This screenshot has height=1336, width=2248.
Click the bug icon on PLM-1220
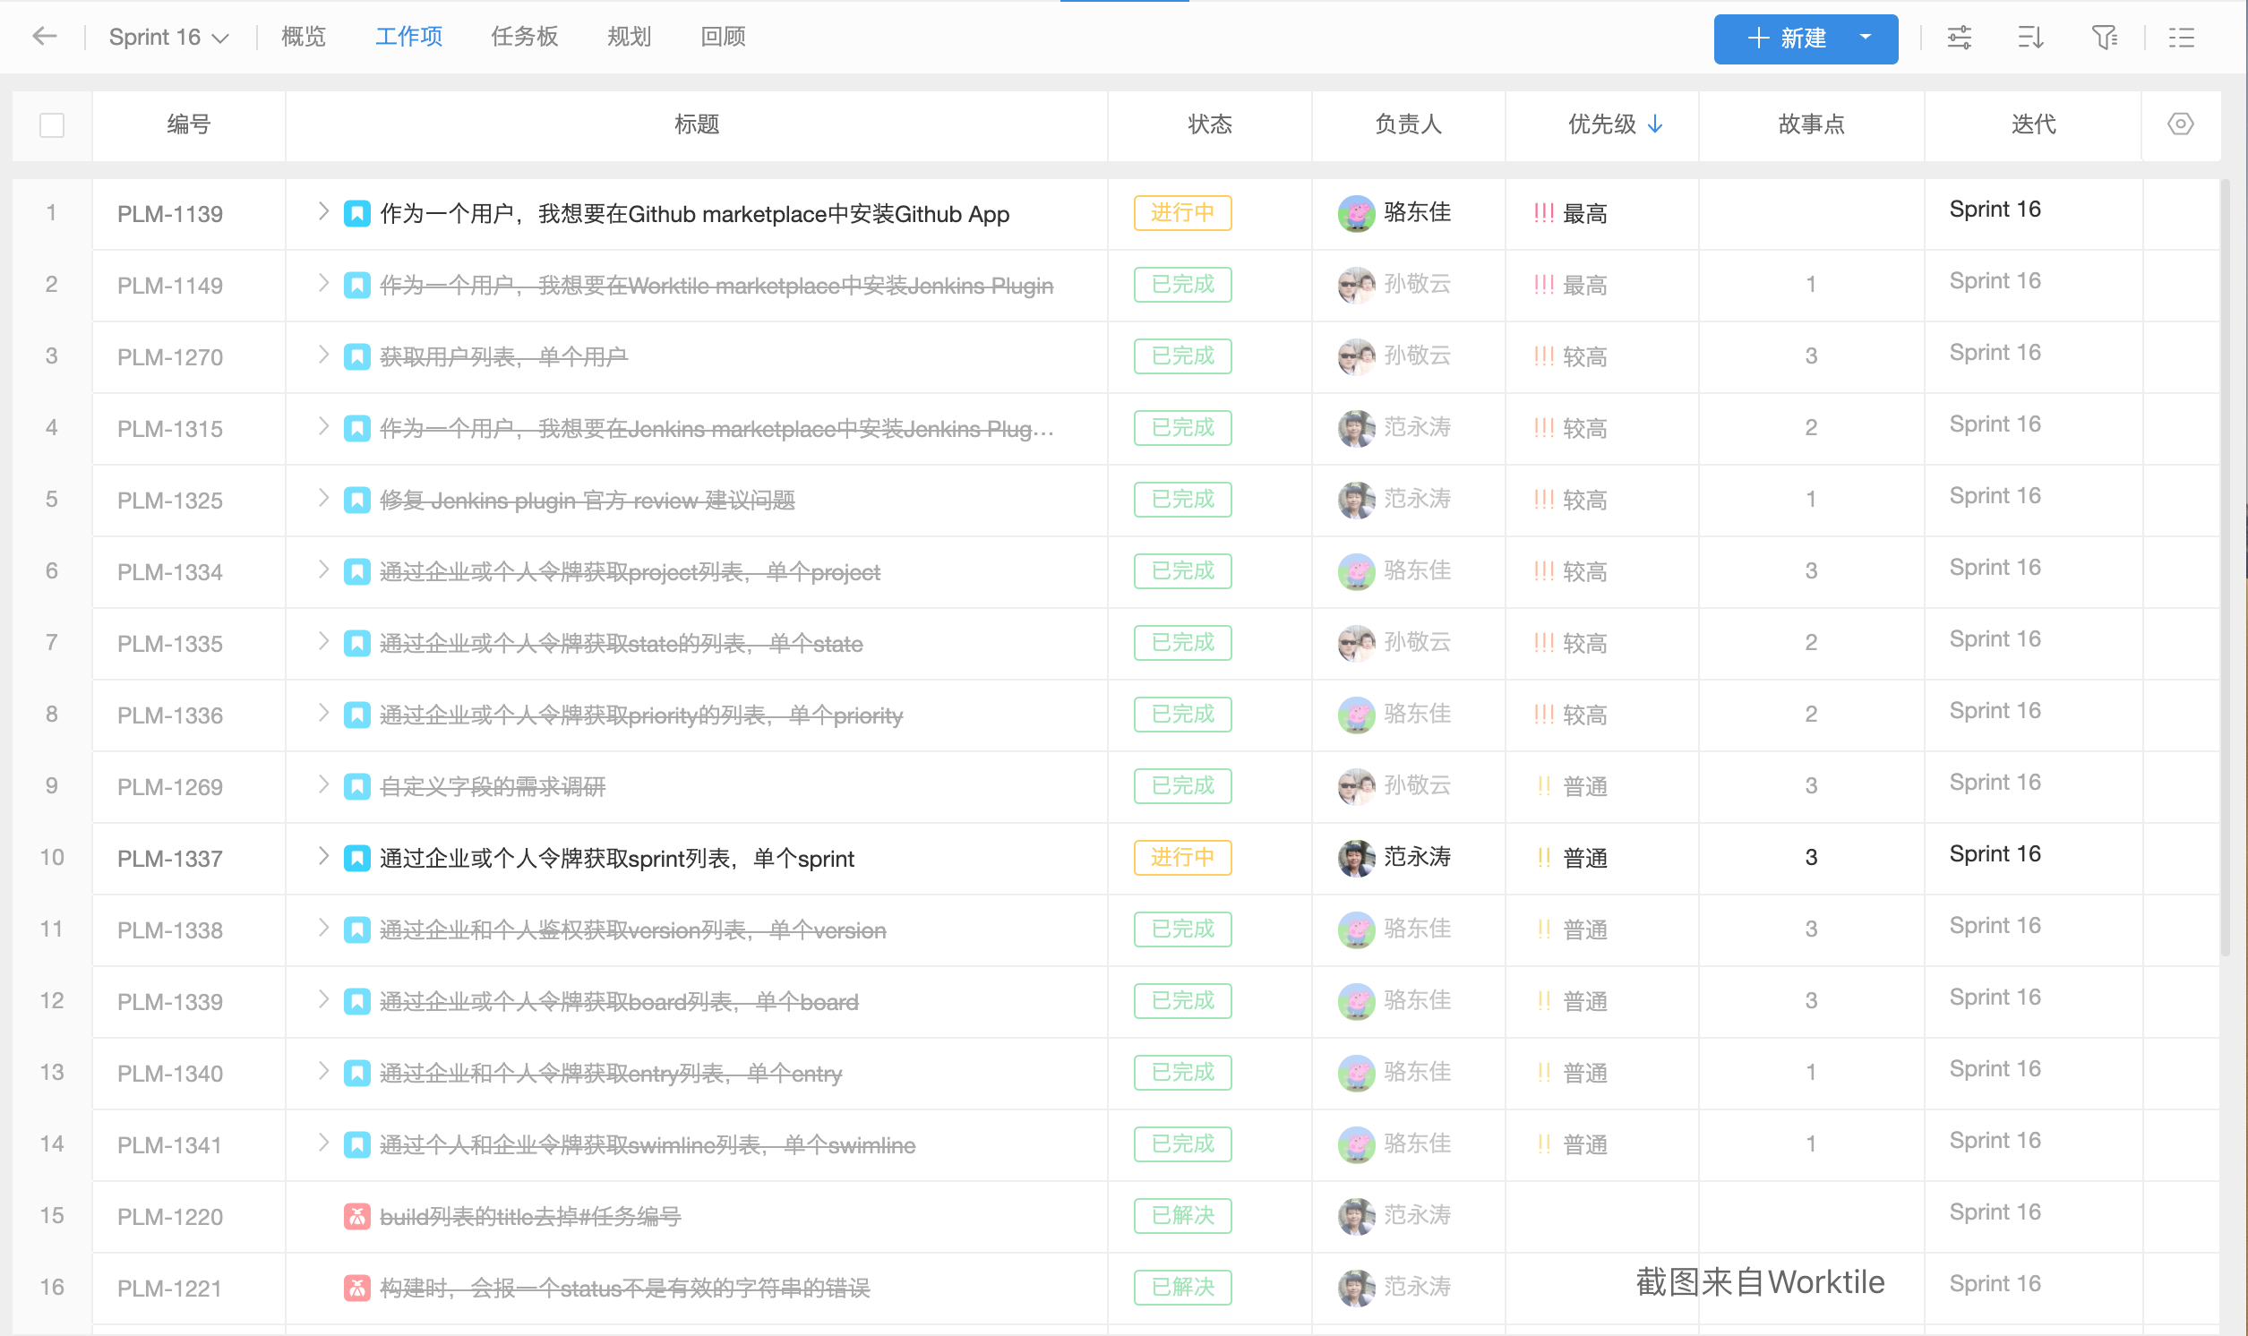pos(356,1216)
